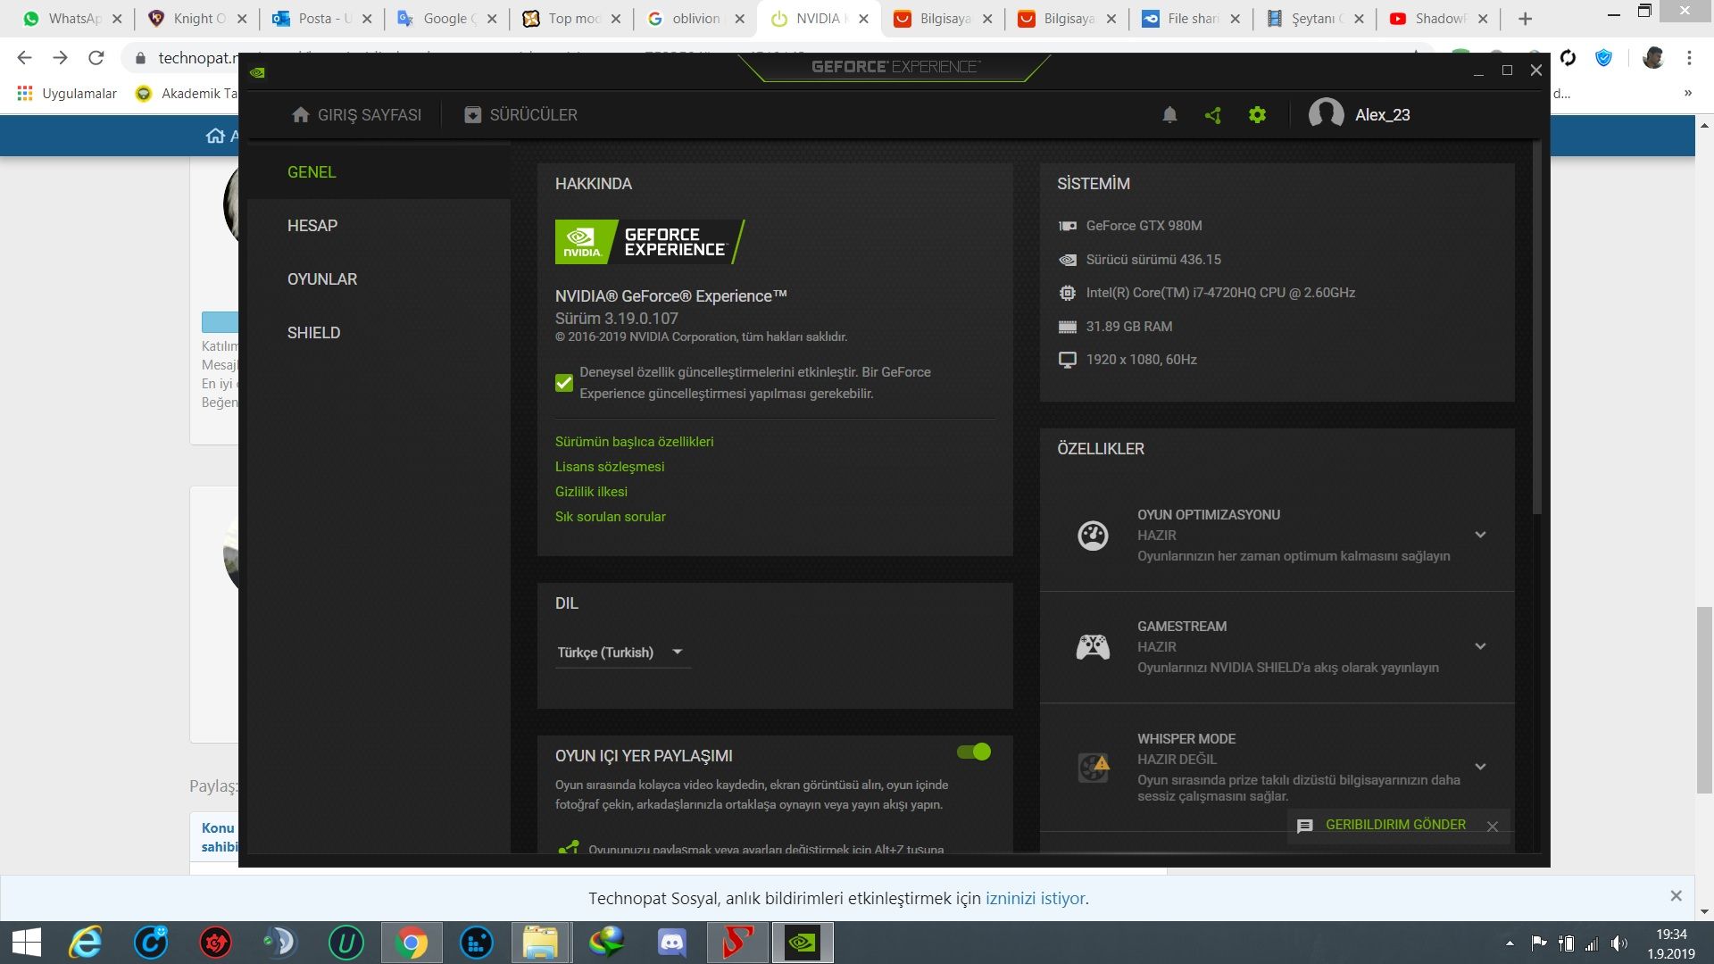Click the Whisper Mode warning icon
Image resolution: width=1714 pixels, height=964 pixels.
tap(1093, 767)
